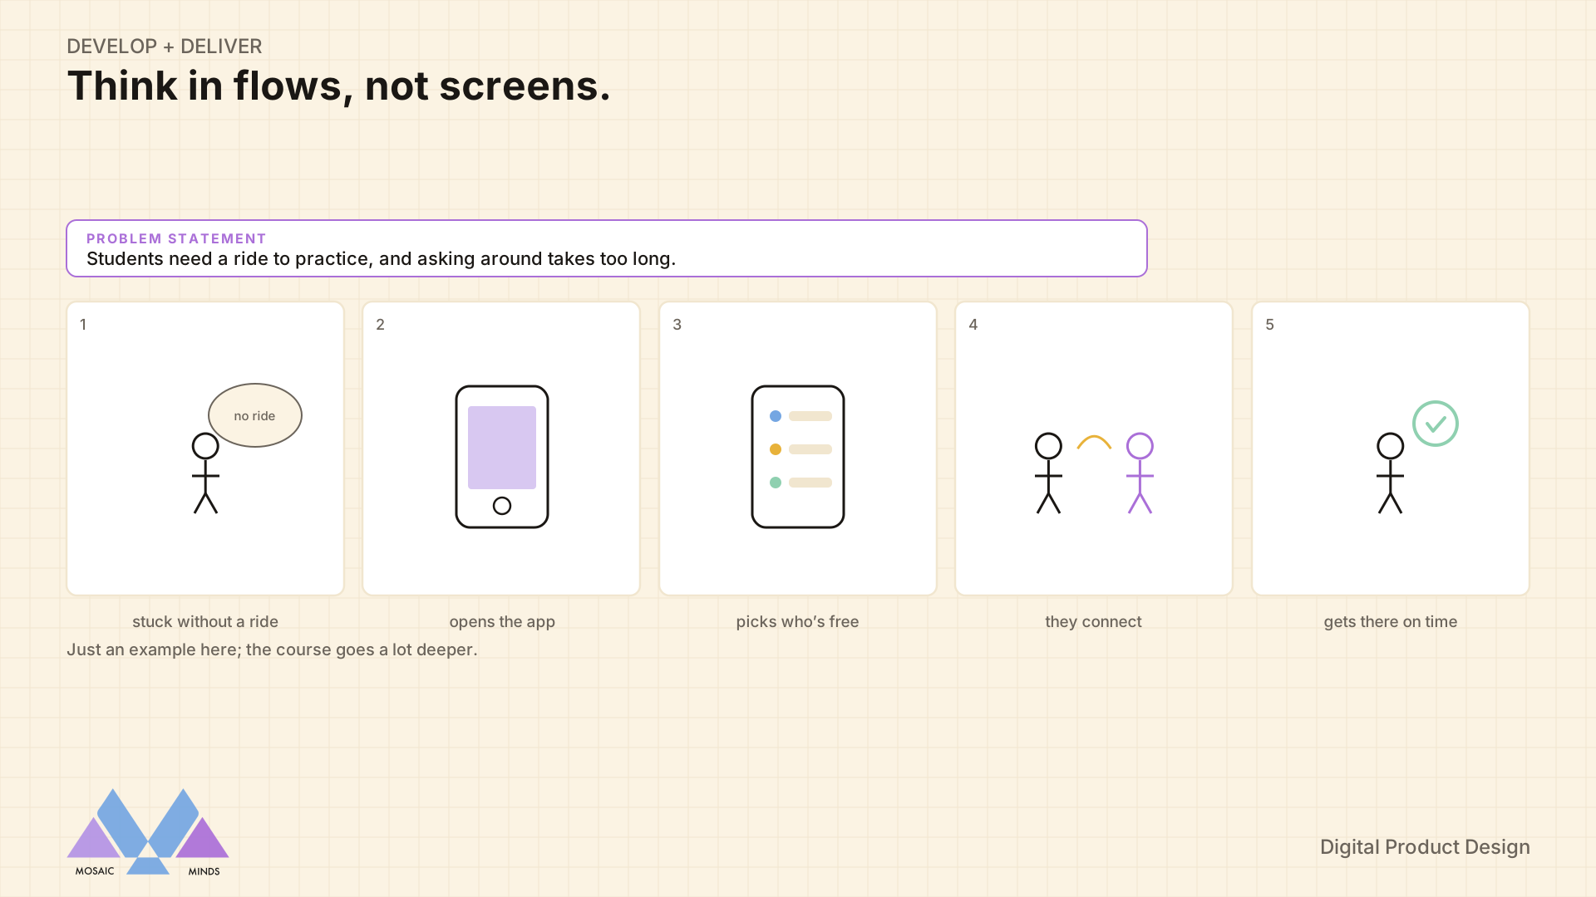The height and width of the screenshot is (897, 1596).
Task: Click the purple stick figure in panel 4
Action: 1140,473
